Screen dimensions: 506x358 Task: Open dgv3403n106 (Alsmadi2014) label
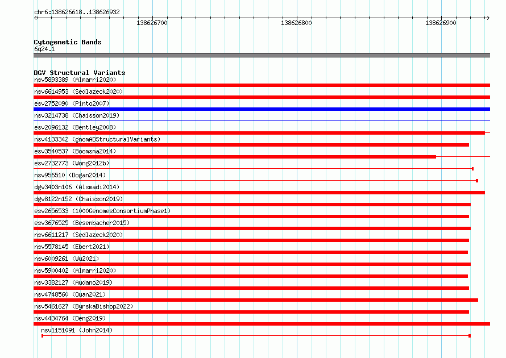click(77, 187)
